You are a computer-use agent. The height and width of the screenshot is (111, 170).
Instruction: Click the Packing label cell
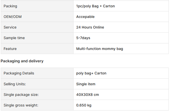point(37,6)
